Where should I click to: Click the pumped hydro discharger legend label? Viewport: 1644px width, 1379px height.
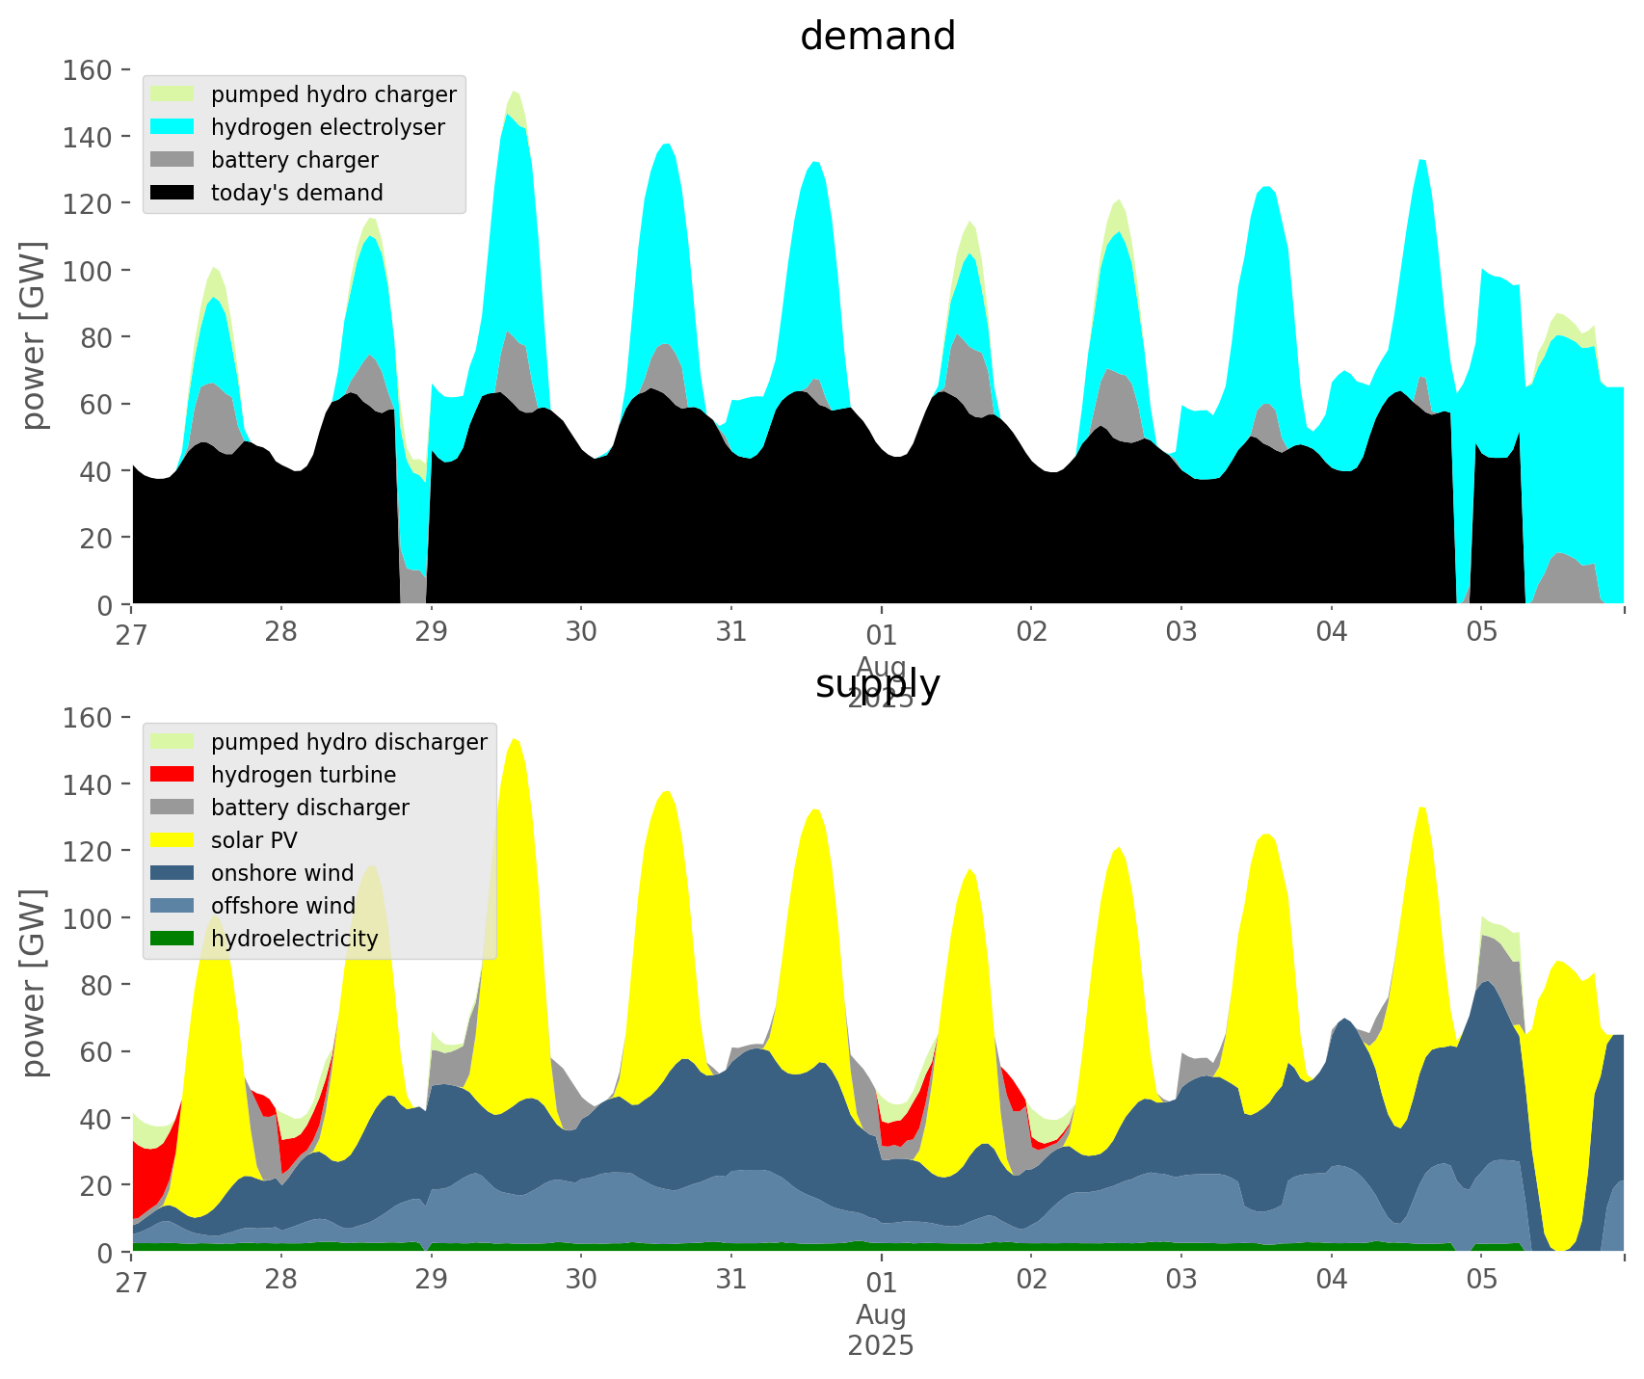[x=349, y=742]
